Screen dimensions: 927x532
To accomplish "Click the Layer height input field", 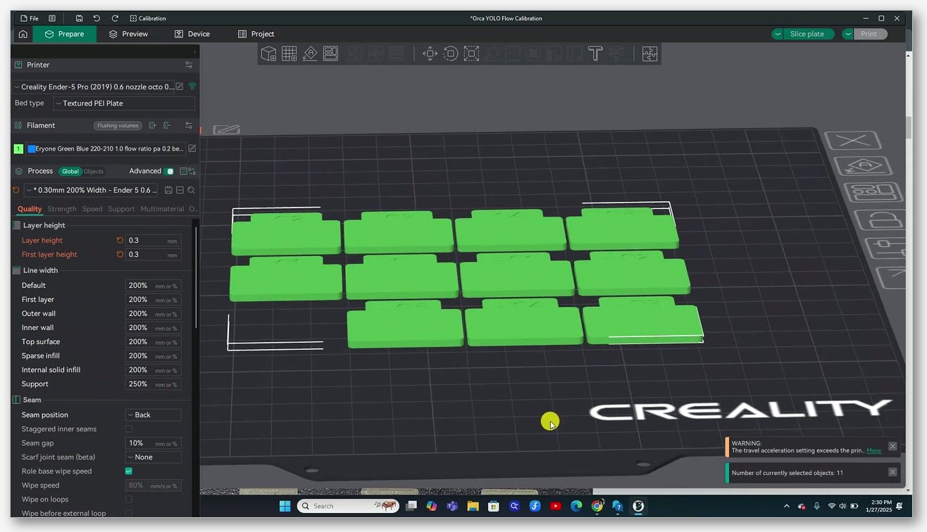I will point(153,240).
